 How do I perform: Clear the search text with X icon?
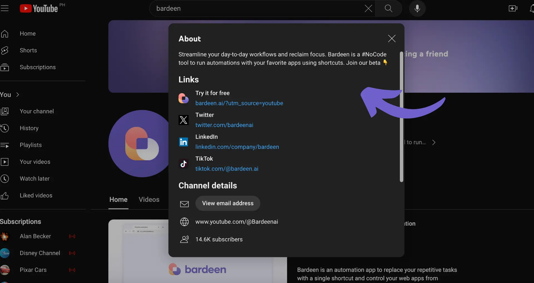pos(368,8)
